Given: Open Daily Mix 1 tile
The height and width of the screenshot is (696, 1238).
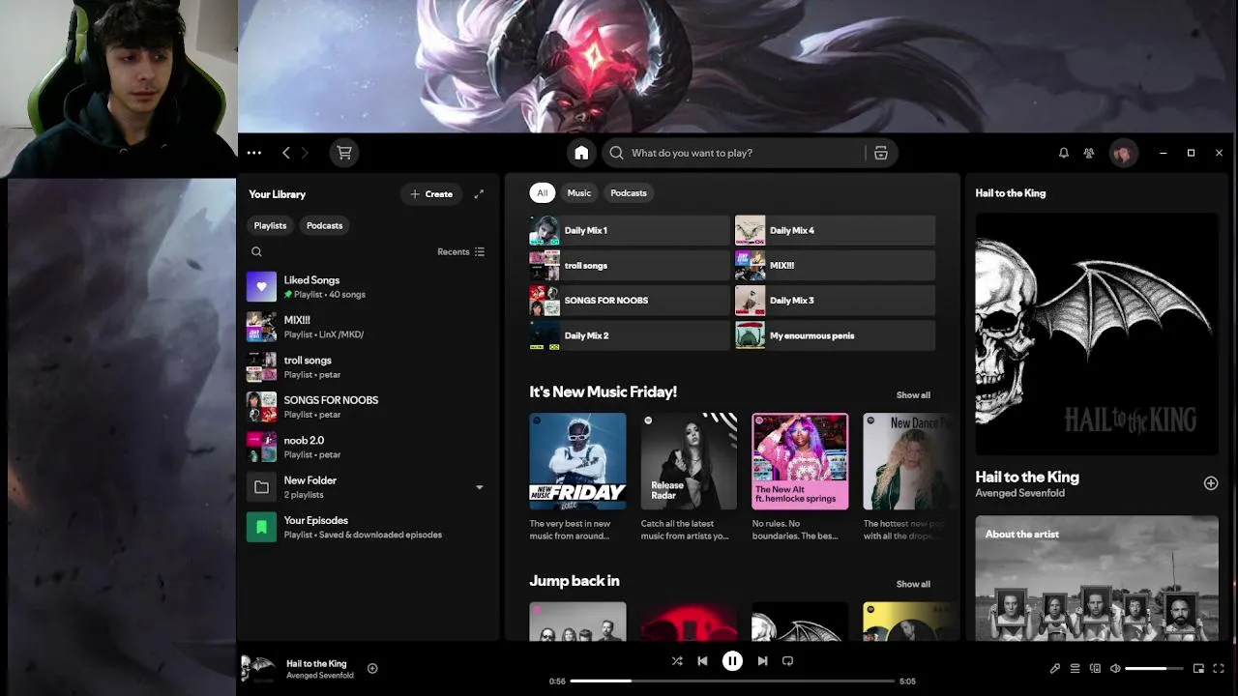Looking at the screenshot, I should tap(630, 230).
